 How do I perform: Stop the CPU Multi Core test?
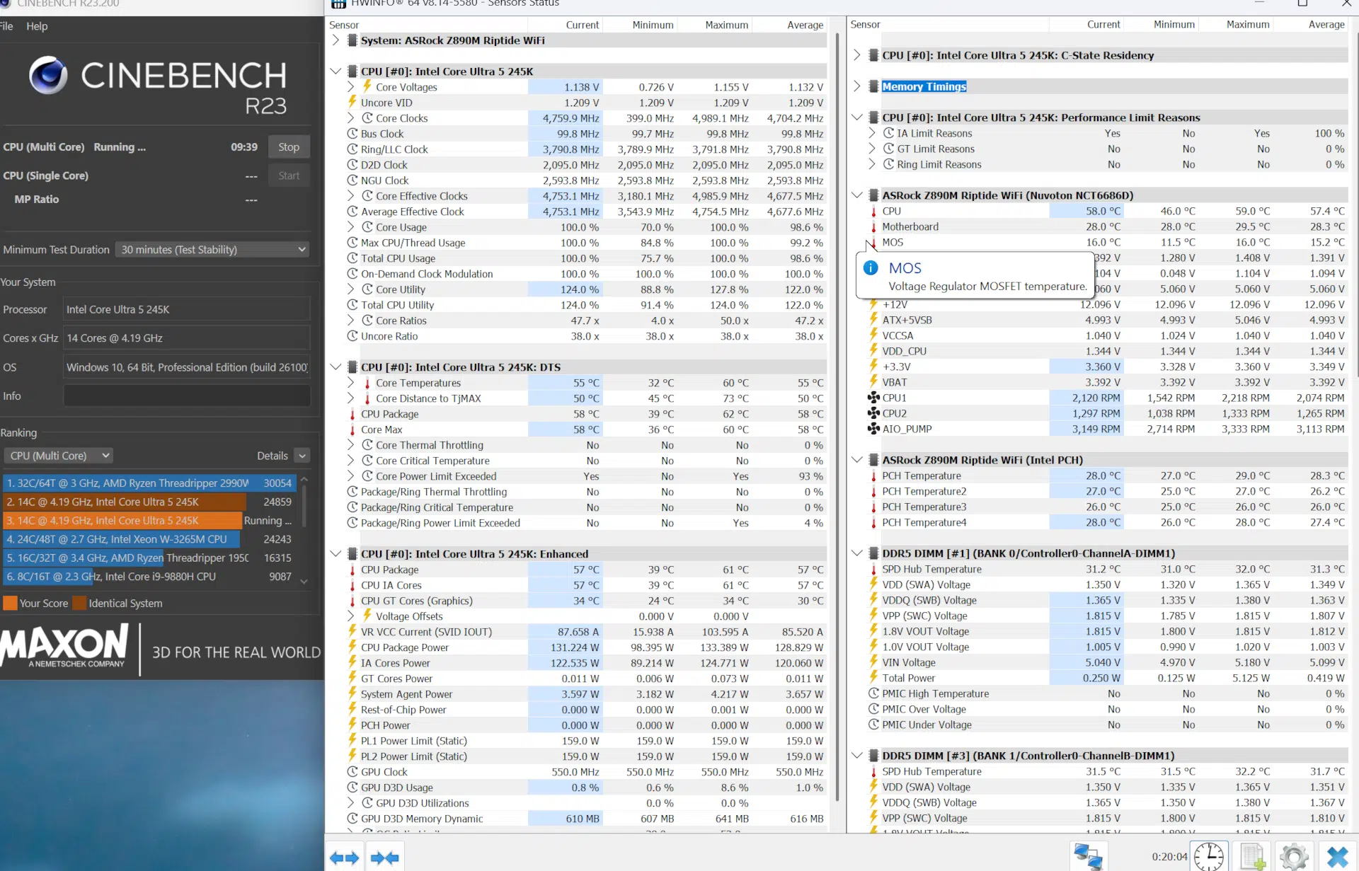pyautogui.click(x=289, y=147)
